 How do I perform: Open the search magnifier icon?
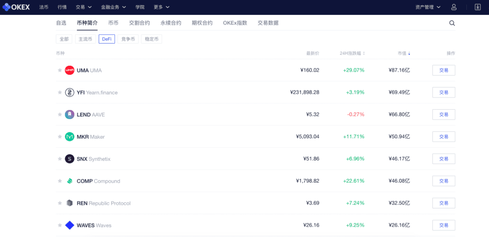click(452, 23)
